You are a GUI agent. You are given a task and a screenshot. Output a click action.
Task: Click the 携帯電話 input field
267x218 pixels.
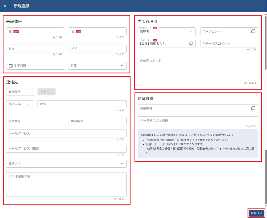[98, 121]
